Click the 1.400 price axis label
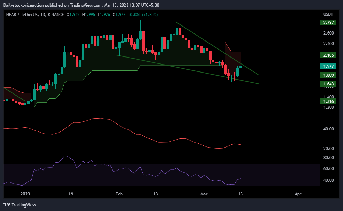The height and width of the screenshot is (211, 343). pyautogui.click(x=329, y=97)
